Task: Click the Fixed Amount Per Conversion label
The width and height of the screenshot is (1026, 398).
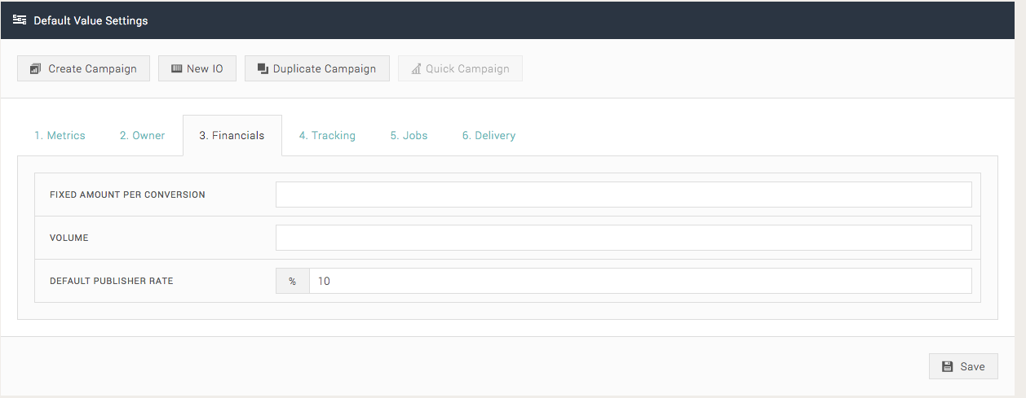Action: pos(127,195)
